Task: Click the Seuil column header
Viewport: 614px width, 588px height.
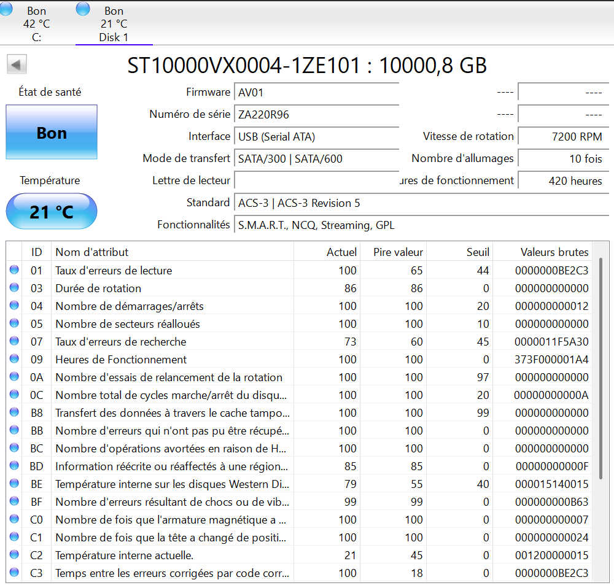Action: 459,252
